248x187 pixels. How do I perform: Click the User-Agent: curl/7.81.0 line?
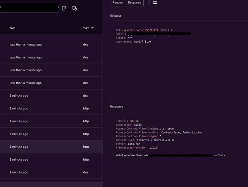pos(133,42)
